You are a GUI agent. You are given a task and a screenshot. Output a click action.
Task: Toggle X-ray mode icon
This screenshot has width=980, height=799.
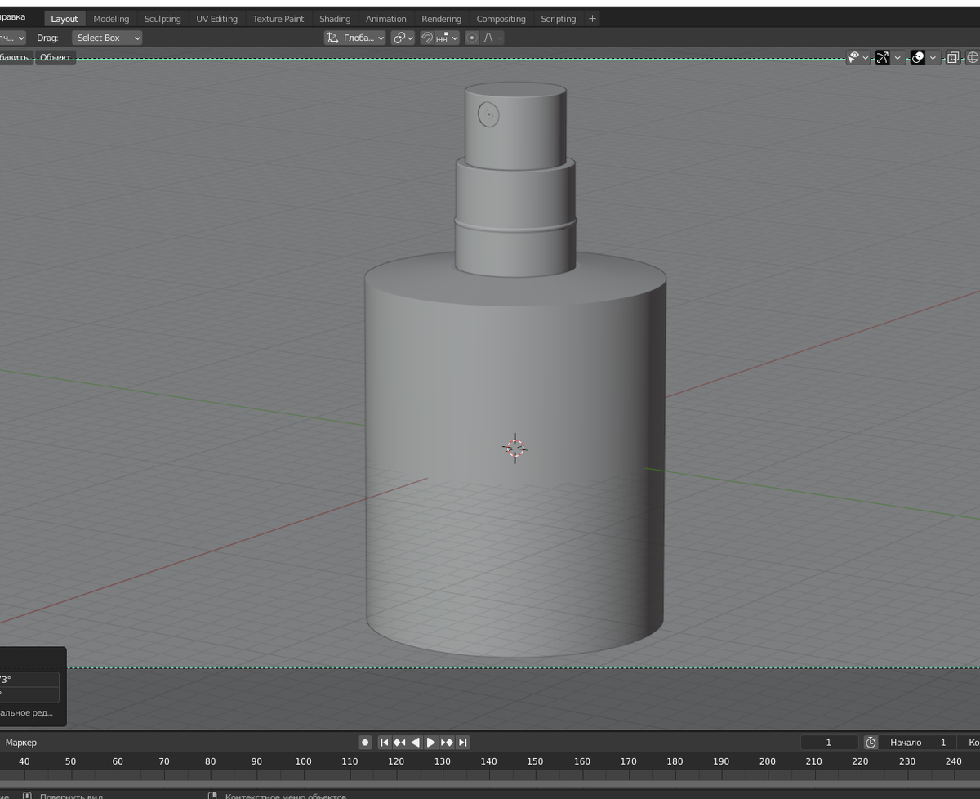(952, 57)
